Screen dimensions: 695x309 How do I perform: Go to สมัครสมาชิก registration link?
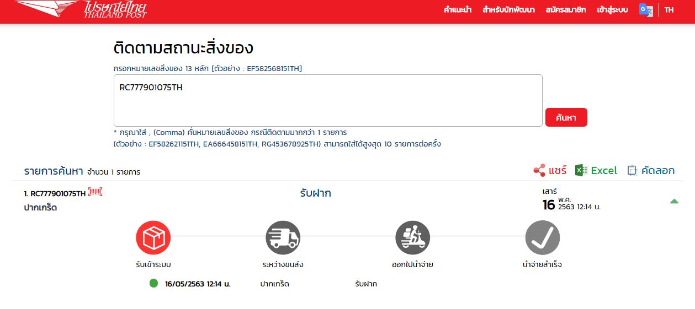(x=565, y=10)
